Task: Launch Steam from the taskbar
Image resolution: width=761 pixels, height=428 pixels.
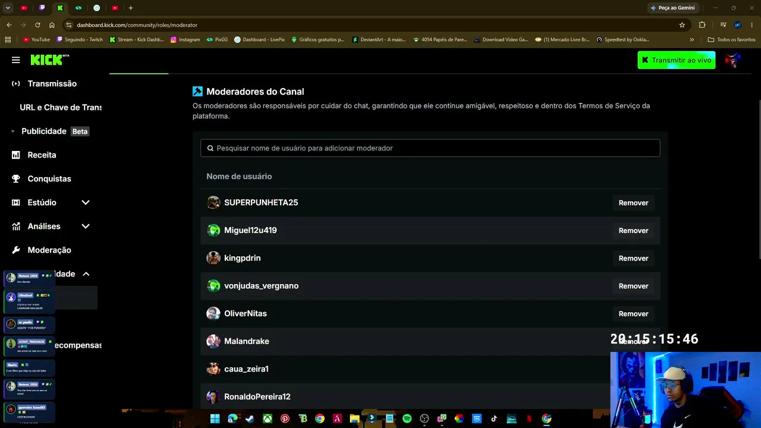Action: [250, 418]
